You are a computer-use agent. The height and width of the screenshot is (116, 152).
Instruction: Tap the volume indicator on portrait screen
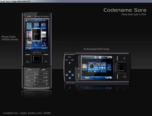pos(42,21)
